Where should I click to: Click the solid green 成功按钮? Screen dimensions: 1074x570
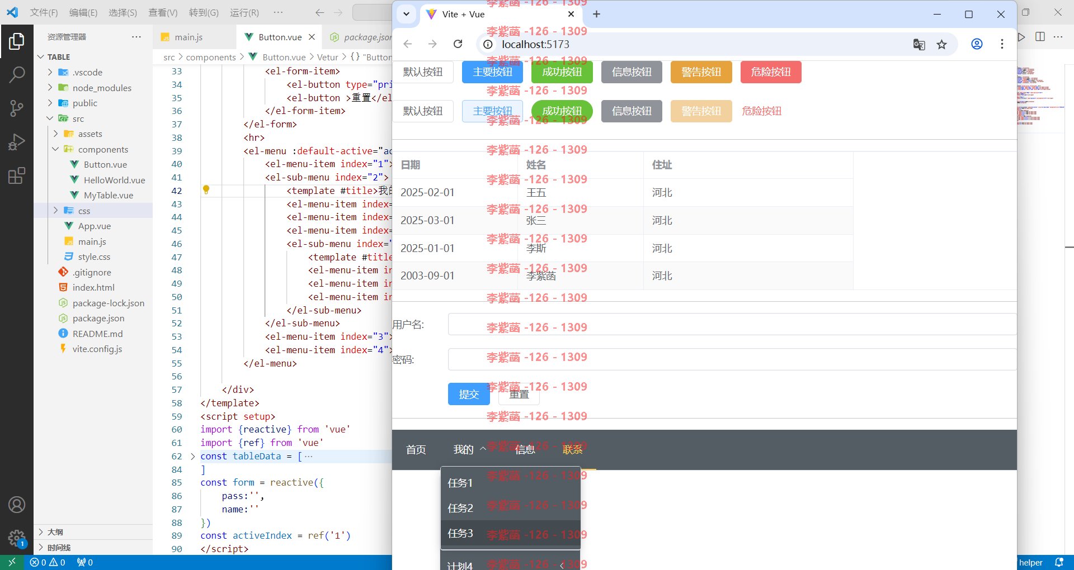562,72
